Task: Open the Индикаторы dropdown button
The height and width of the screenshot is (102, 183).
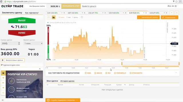Action: coord(170,17)
